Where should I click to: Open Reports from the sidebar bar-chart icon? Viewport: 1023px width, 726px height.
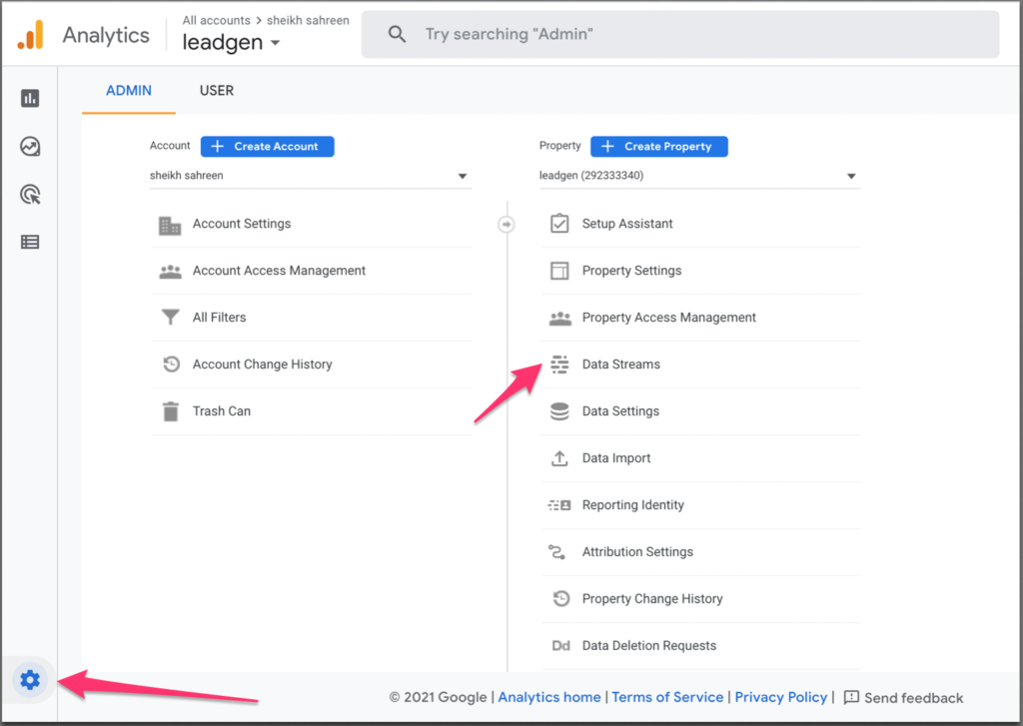[30, 99]
